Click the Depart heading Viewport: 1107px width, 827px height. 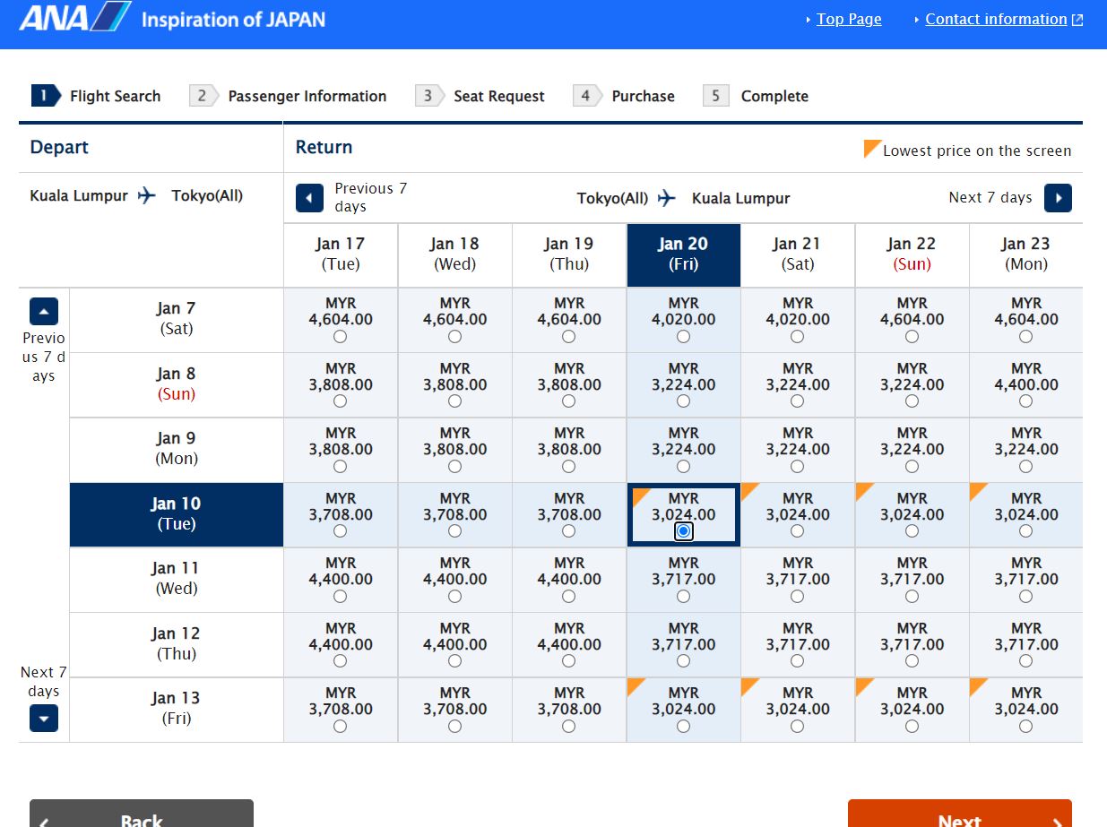(59, 147)
